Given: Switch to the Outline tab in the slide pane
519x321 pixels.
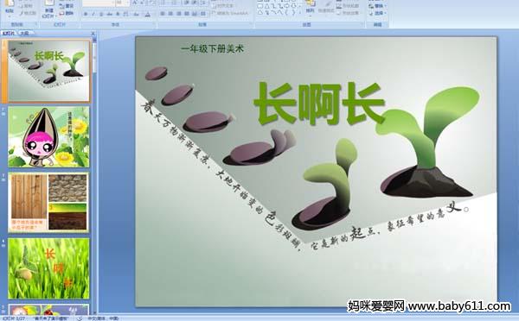Looking at the screenshot, I should [24, 33].
